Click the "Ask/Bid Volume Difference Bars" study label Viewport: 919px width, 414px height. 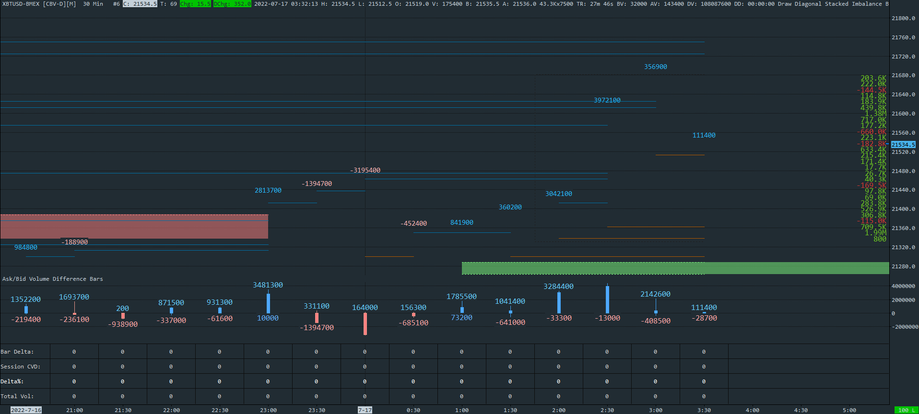[x=53, y=279]
